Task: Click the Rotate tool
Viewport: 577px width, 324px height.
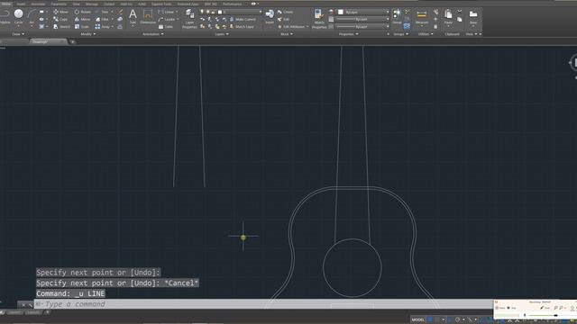Action: pos(83,12)
